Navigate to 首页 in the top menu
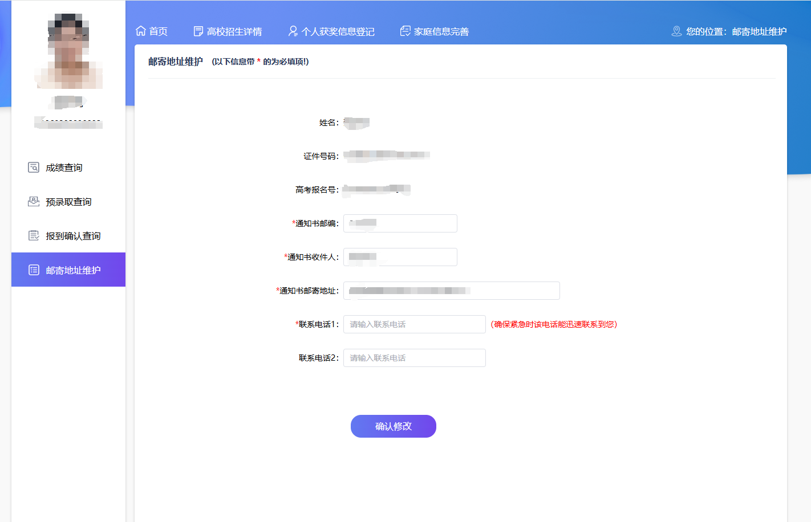The image size is (811, 522). [157, 31]
